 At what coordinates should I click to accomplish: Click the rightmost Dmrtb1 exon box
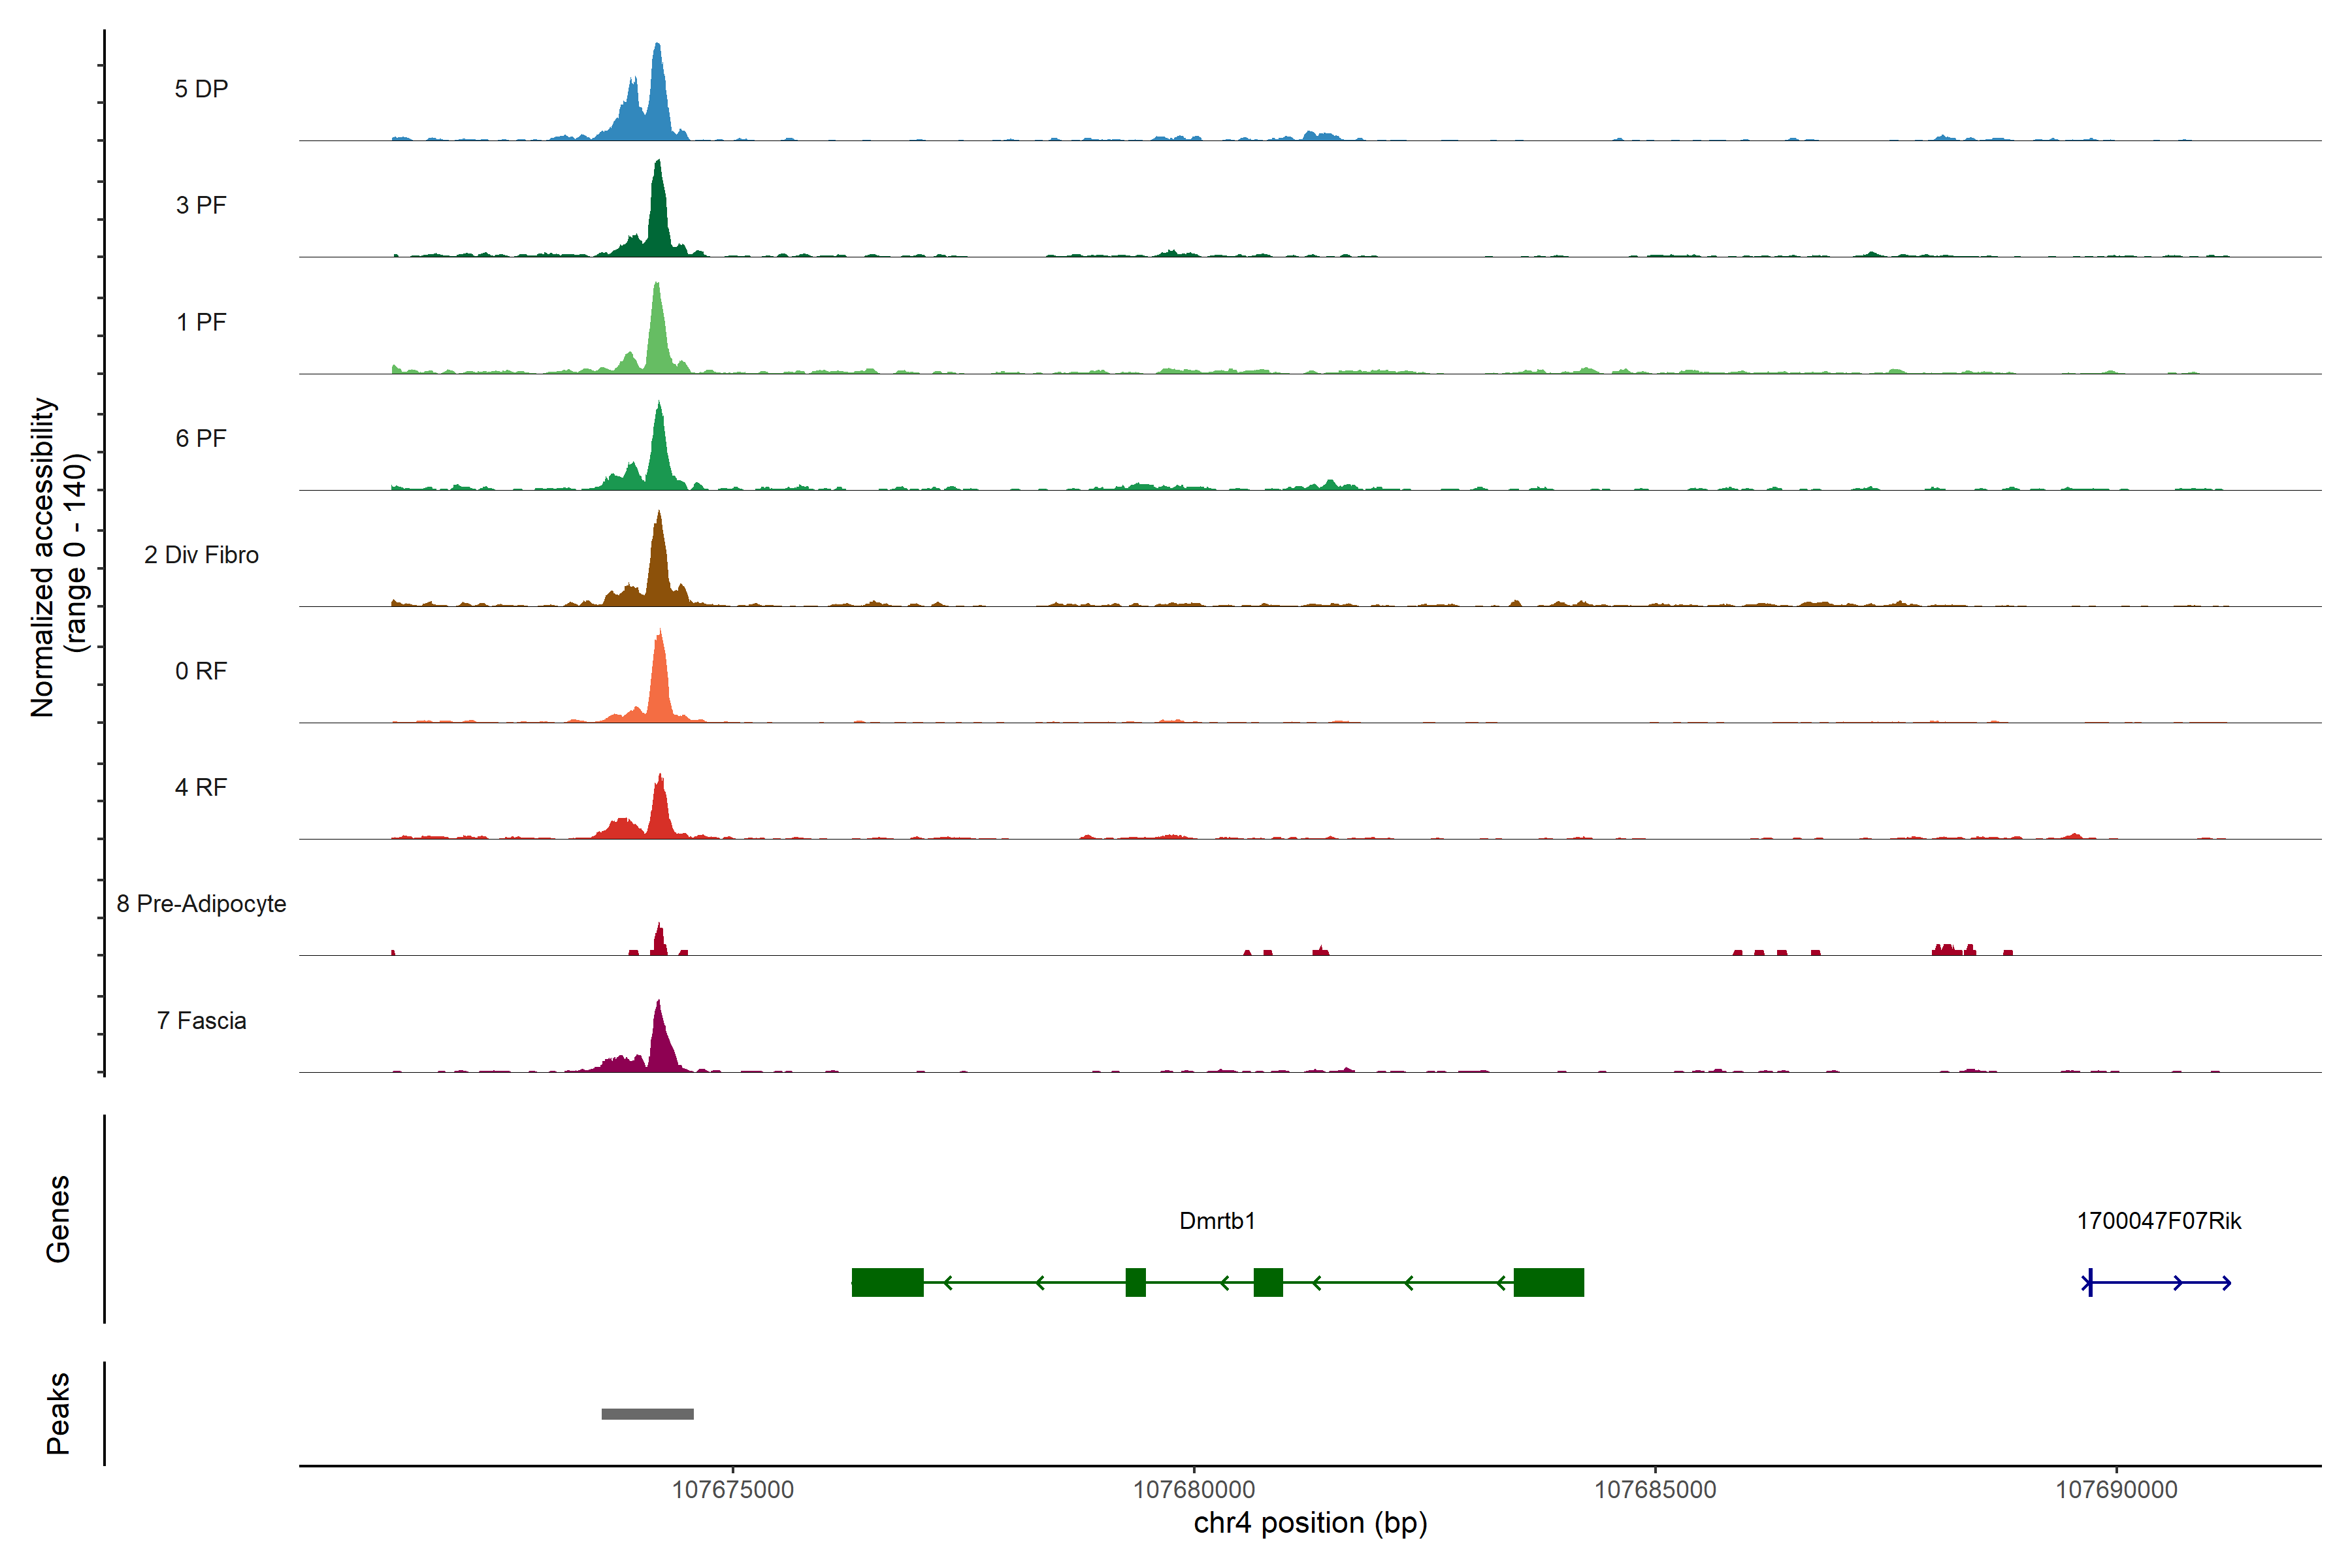pyautogui.click(x=1548, y=1282)
